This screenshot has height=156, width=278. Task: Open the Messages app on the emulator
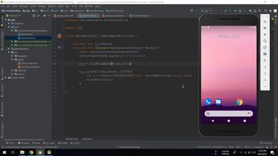(x=218, y=102)
